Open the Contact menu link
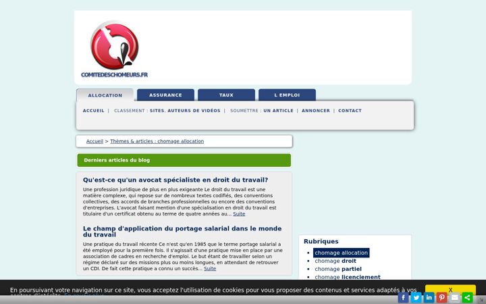 (350, 110)
